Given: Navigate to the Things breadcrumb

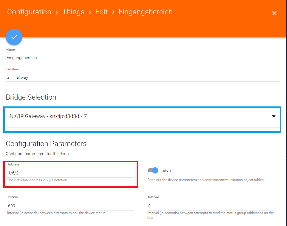Looking at the screenshot, I should tap(73, 12).
